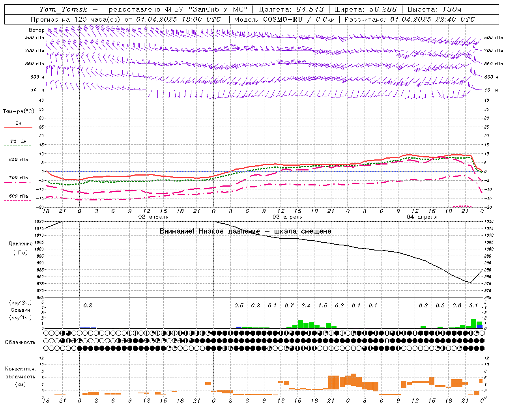
Task: Click the "Осадки" precipitation label
Action: pos(21,310)
